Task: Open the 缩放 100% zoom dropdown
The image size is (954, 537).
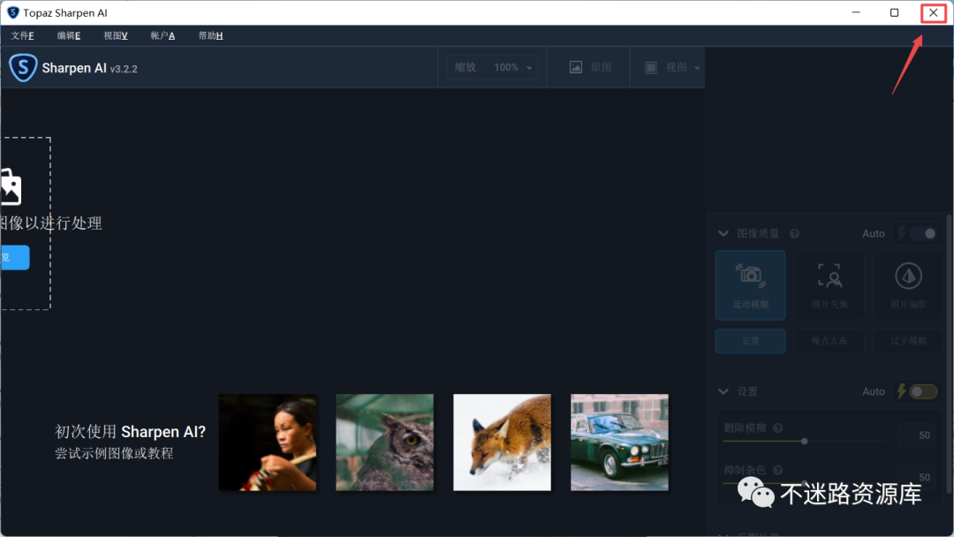Action: [492, 67]
